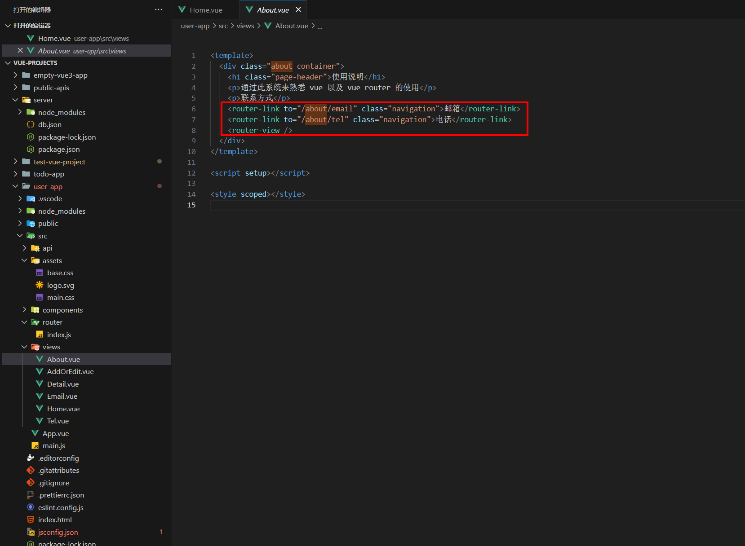
Task: Click user-app in the breadcrumb
Action: (x=195, y=26)
